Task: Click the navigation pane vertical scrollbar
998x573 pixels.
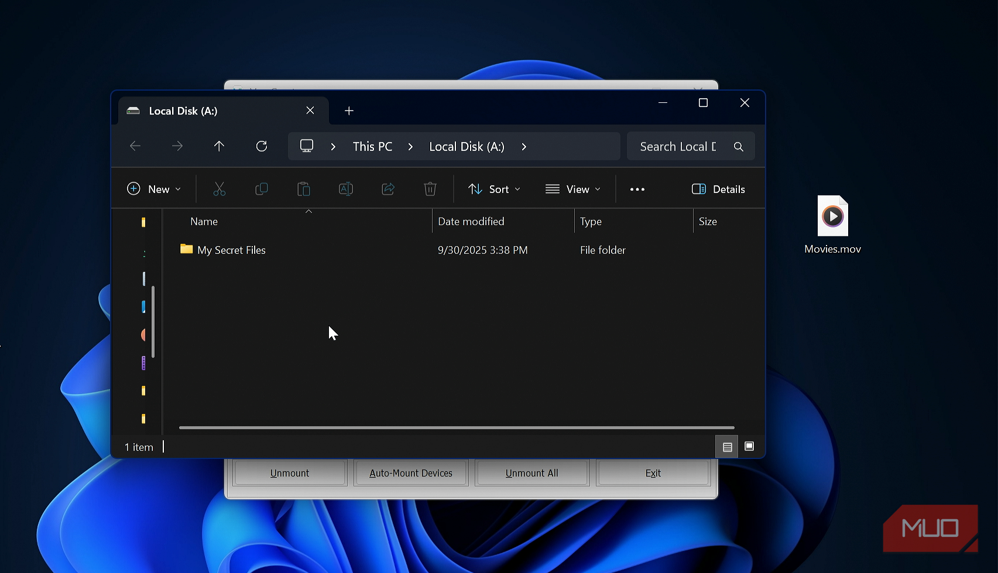Action: [153, 322]
